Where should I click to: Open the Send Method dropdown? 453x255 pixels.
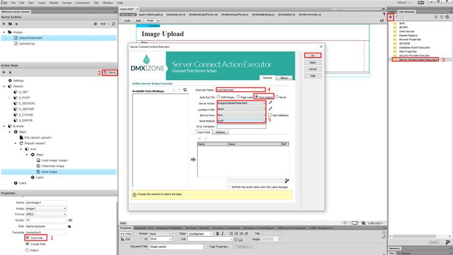point(241,121)
